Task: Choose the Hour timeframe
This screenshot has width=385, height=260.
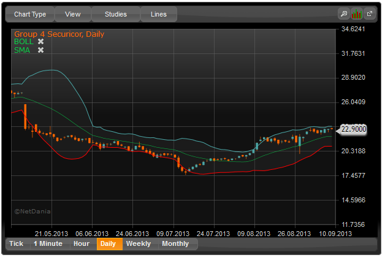Action: coord(82,244)
